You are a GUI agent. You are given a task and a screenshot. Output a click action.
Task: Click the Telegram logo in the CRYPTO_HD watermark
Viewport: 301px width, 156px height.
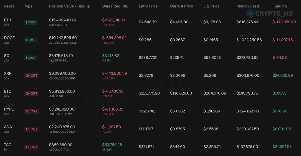pyautogui.click(x=250, y=13)
